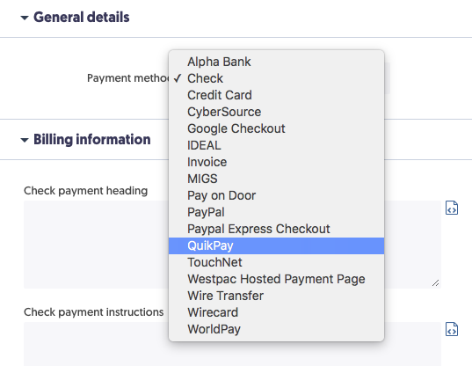Image resolution: width=472 pixels, height=366 pixels.
Task: Select the MIGS option
Action: (x=276, y=179)
